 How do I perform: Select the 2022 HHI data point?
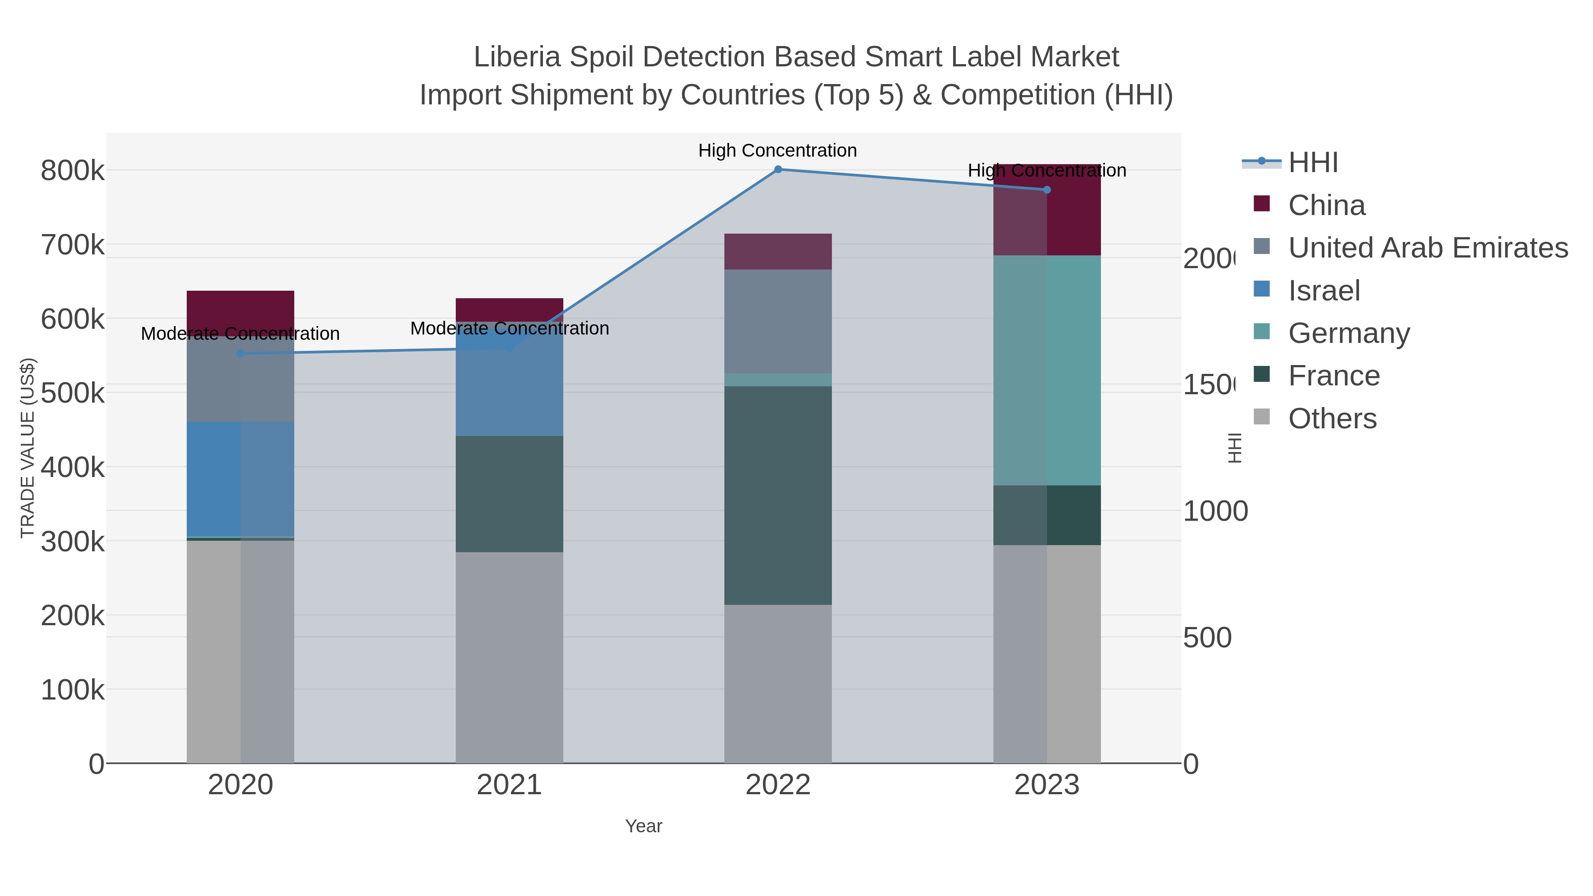[x=778, y=169]
